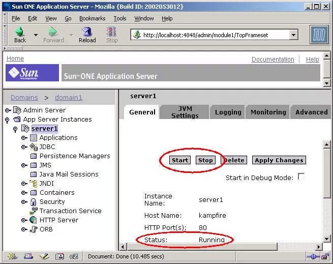The width and height of the screenshot is (333, 264).
Task: Click the security lock icon in status bar
Action: coord(325,256)
